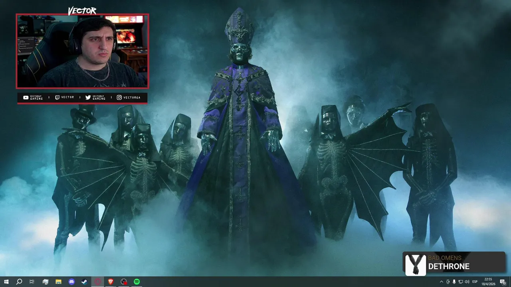
Task: Open the Windows Start menu
Action: (6, 282)
